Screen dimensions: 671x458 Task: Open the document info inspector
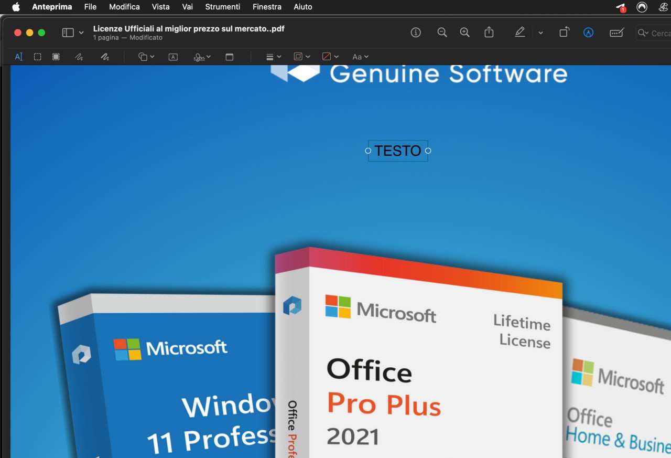click(x=416, y=33)
